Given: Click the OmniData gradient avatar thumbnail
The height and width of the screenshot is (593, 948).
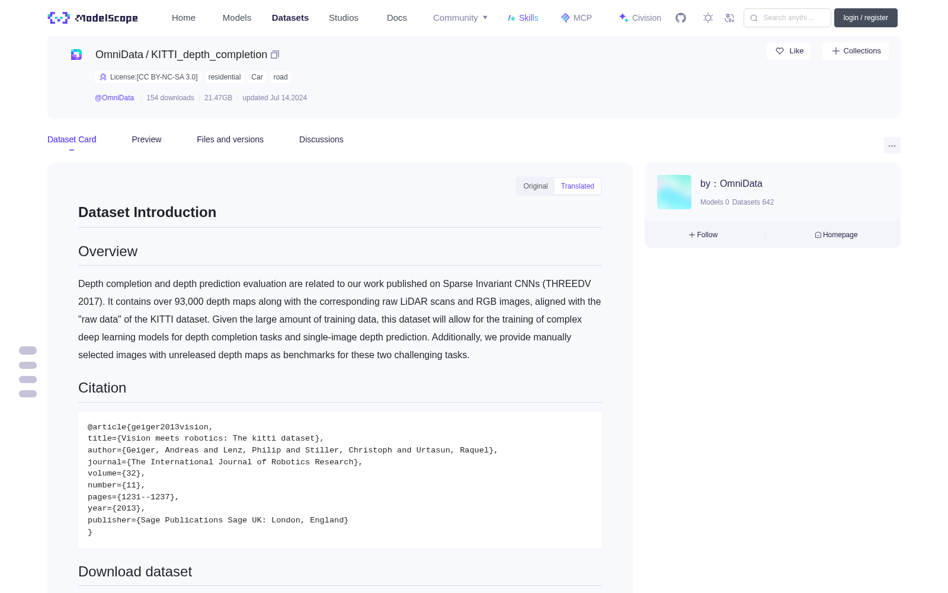Looking at the screenshot, I should 674,192.
